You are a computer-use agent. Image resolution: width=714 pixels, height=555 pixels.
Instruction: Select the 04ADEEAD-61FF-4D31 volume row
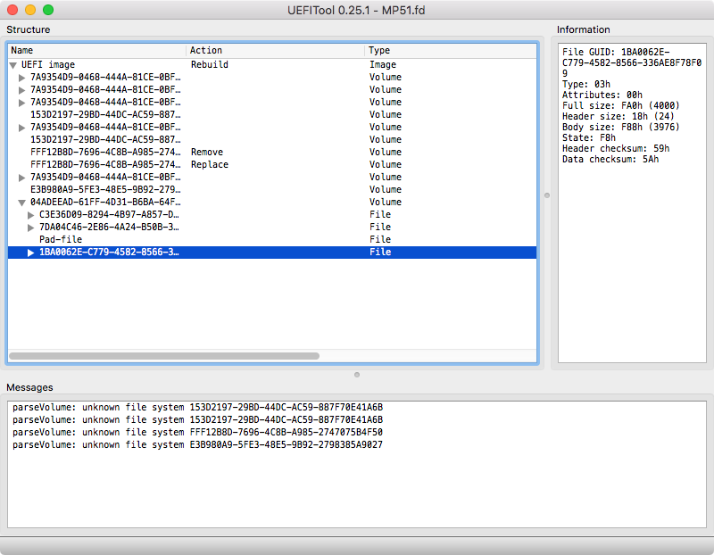(272, 203)
